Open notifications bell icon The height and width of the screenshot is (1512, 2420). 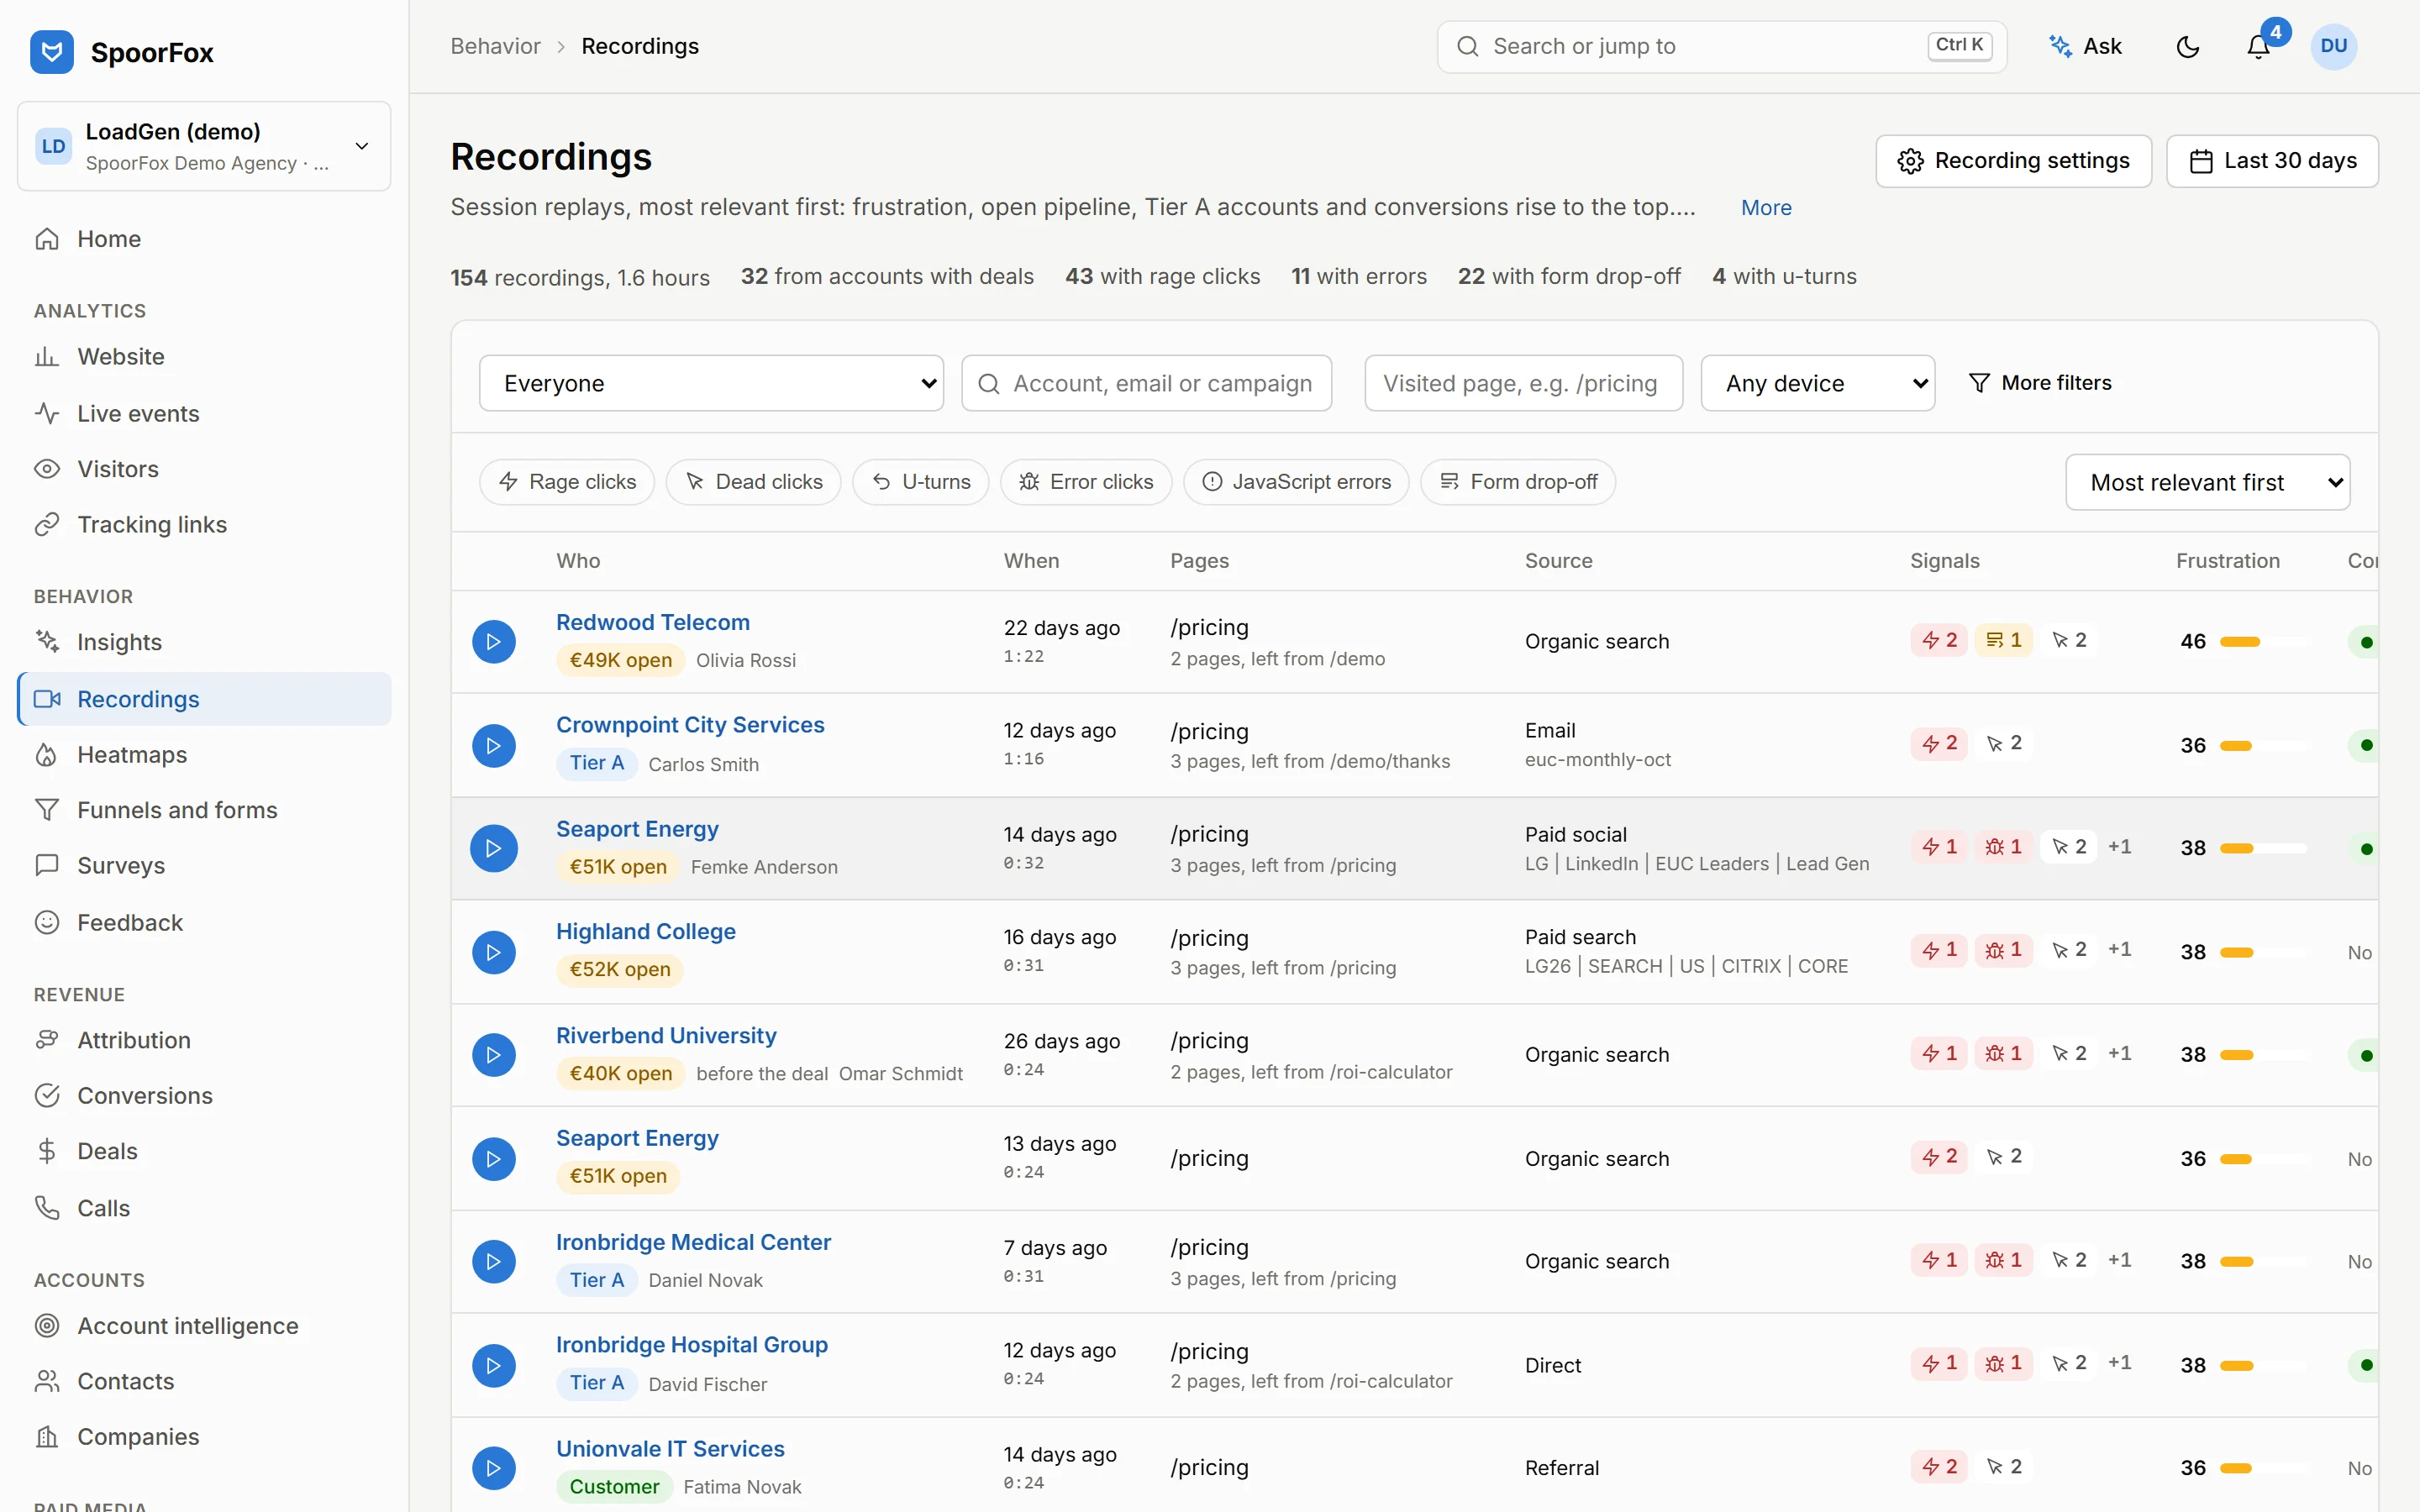point(2258,46)
